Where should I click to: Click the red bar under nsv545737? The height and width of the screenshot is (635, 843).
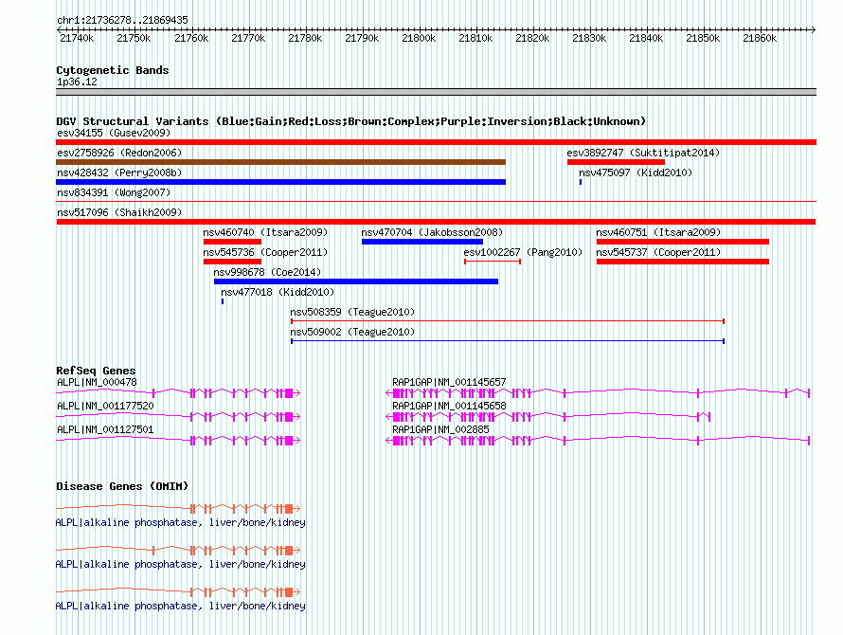click(x=683, y=262)
